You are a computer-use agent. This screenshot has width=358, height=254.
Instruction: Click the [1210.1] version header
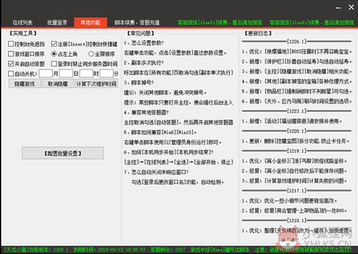pyautogui.click(x=297, y=221)
